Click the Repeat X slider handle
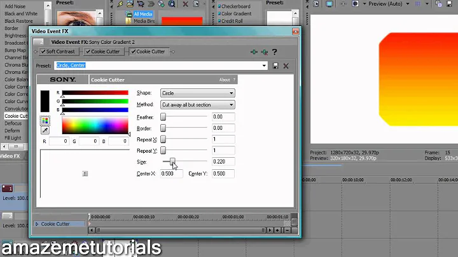 pyautogui.click(x=163, y=139)
